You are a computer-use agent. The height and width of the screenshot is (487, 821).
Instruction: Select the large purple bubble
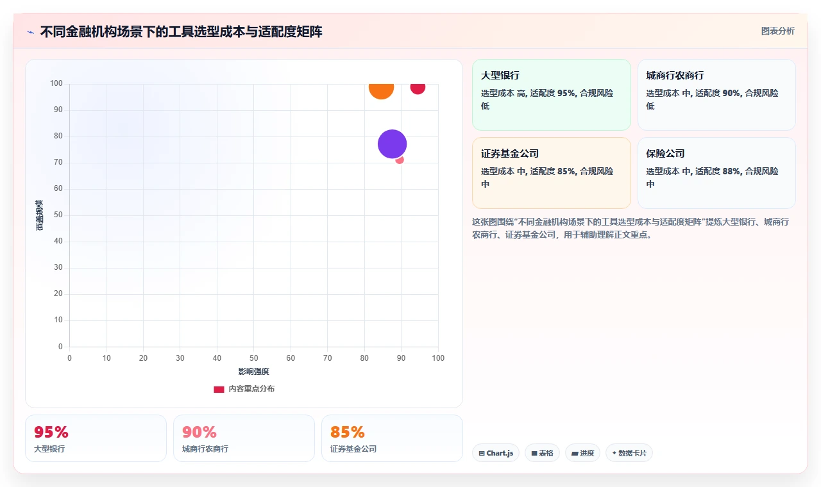coord(392,144)
